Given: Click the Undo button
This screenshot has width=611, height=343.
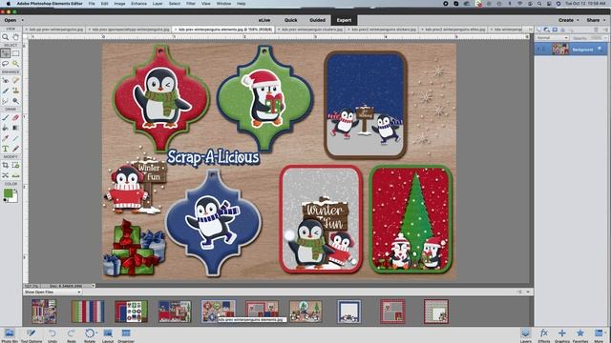Looking at the screenshot, I should click(53, 334).
